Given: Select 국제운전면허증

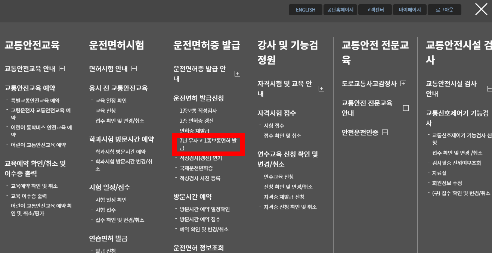Looking at the screenshot, I should (196, 168).
